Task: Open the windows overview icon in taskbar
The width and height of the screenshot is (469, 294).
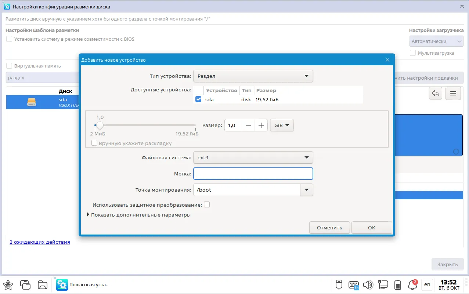Action: tap(25, 284)
